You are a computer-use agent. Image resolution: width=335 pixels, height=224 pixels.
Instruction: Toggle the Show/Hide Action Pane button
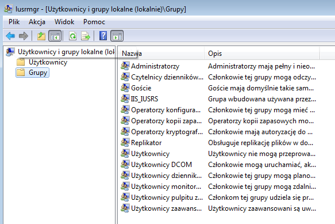point(117,36)
